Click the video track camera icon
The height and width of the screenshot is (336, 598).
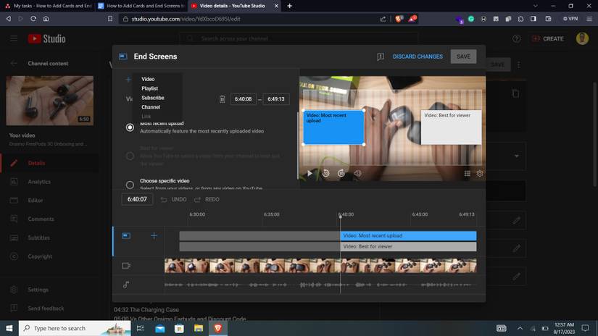[x=126, y=266]
